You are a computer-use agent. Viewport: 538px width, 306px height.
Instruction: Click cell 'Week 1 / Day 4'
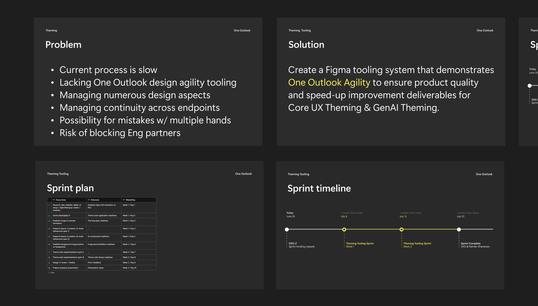coord(139,230)
